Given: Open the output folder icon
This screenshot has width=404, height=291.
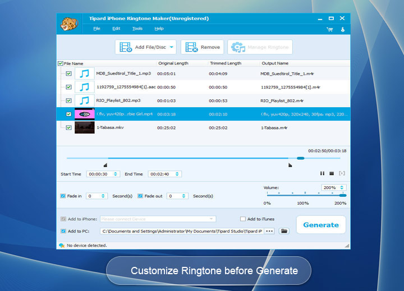Looking at the screenshot, I should click(284, 231).
